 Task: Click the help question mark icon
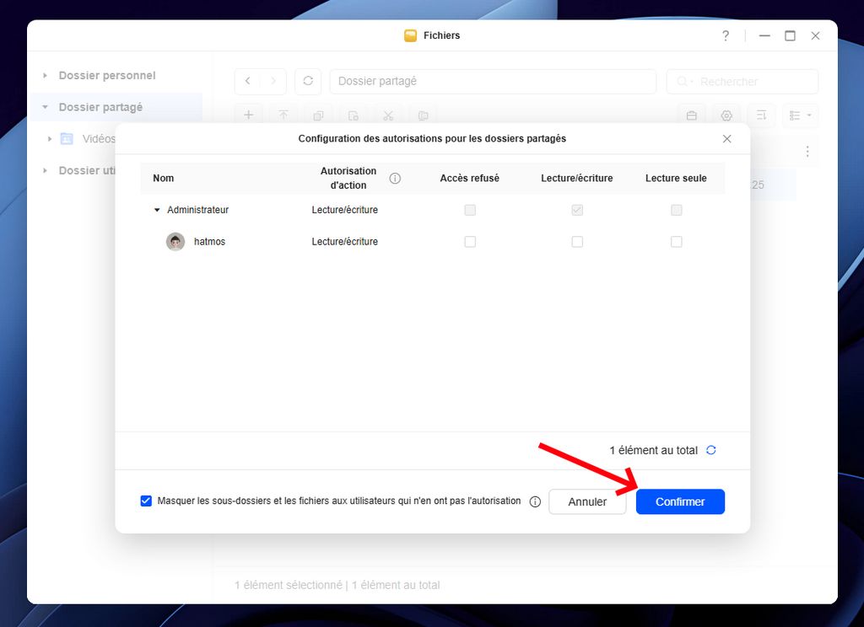coord(725,35)
